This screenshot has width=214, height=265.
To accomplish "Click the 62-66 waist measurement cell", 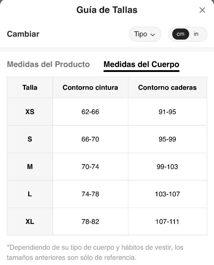I will 90,112.
